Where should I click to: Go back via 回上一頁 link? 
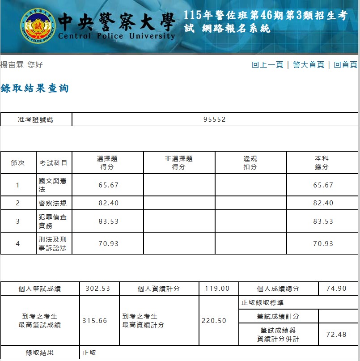point(267,65)
